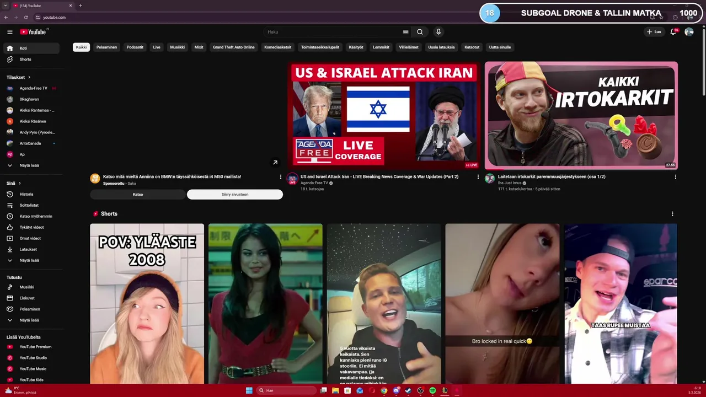This screenshot has width=706, height=397.
Task: Open Steam from the taskbar
Action: tap(408, 390)
